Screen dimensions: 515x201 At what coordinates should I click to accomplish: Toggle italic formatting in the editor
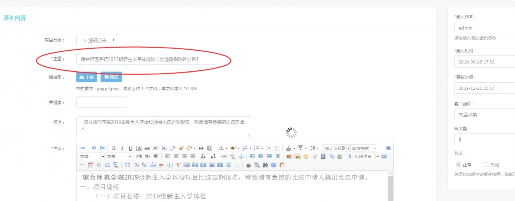coord(122,148)
